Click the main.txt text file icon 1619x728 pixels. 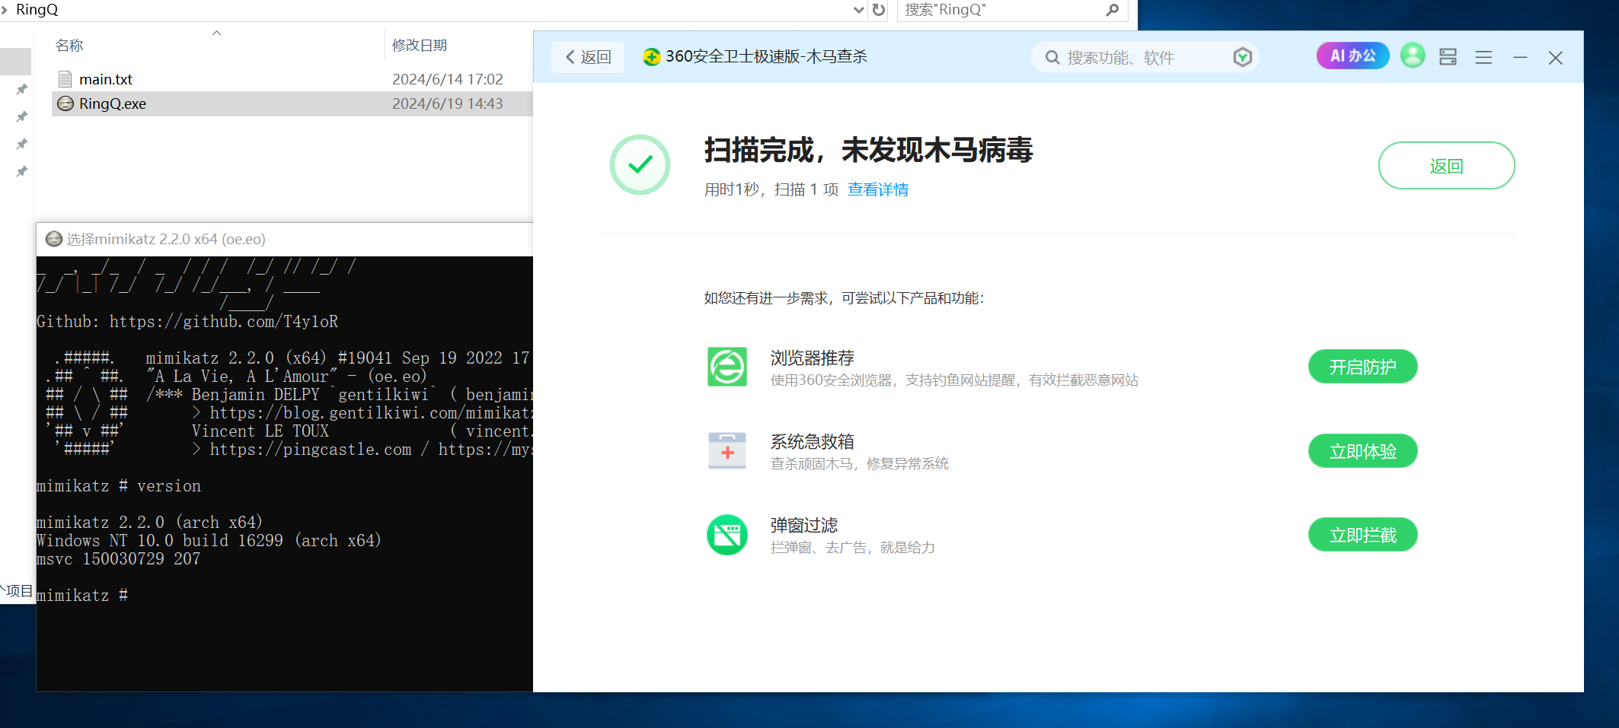coord(65,79)
